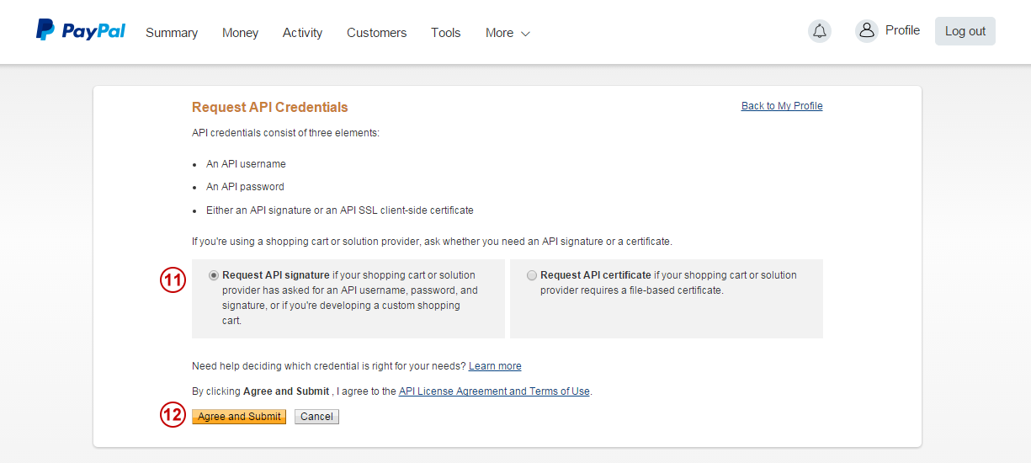The height and width of the screenshot is (463, 1031).
Task: Open the Learn more link
Action: [x=495, y=366]
